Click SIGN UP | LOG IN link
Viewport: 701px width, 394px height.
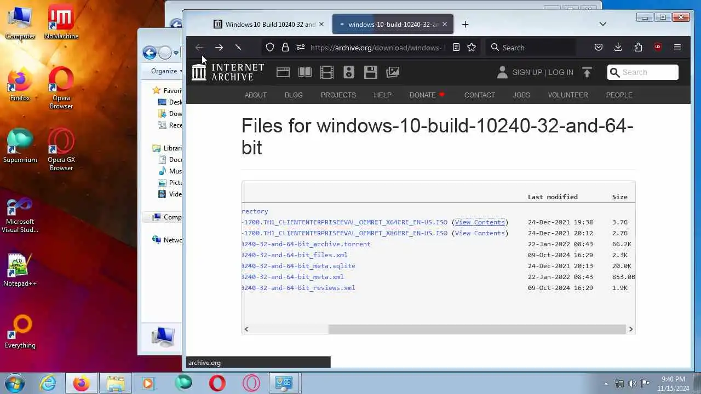pos(543,72)
